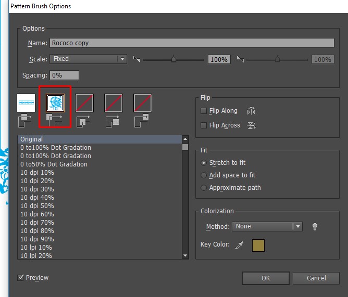348x297 pixels.
Task: Toggle the Preview checkbox
Action: 20,278
